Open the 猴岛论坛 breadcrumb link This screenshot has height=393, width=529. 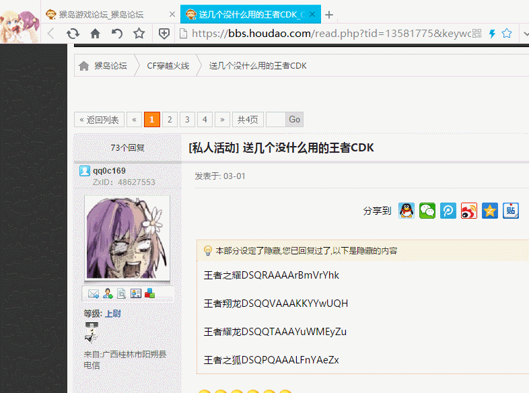pos(110,66)
